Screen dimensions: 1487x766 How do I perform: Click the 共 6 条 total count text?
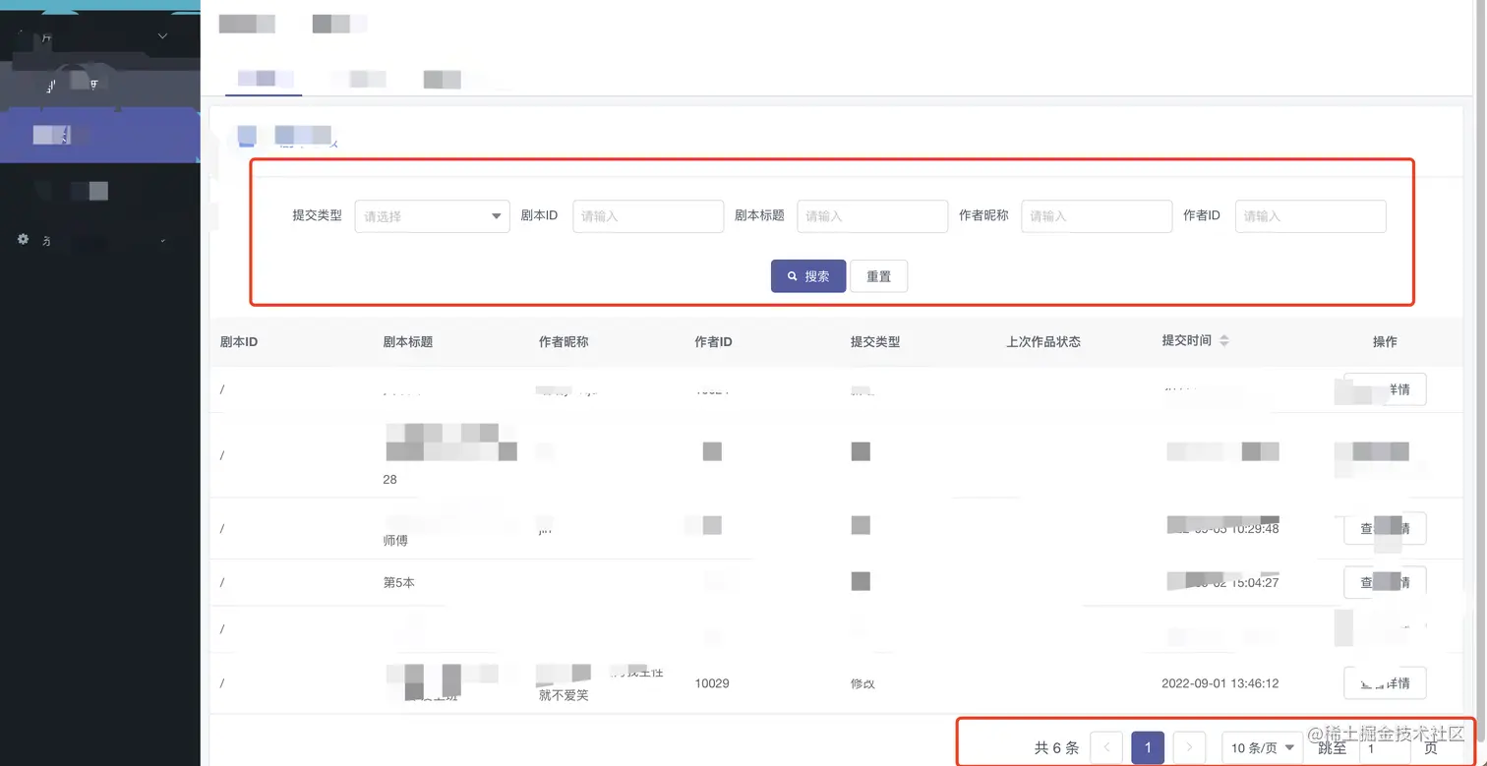[x=1056, y=748]
